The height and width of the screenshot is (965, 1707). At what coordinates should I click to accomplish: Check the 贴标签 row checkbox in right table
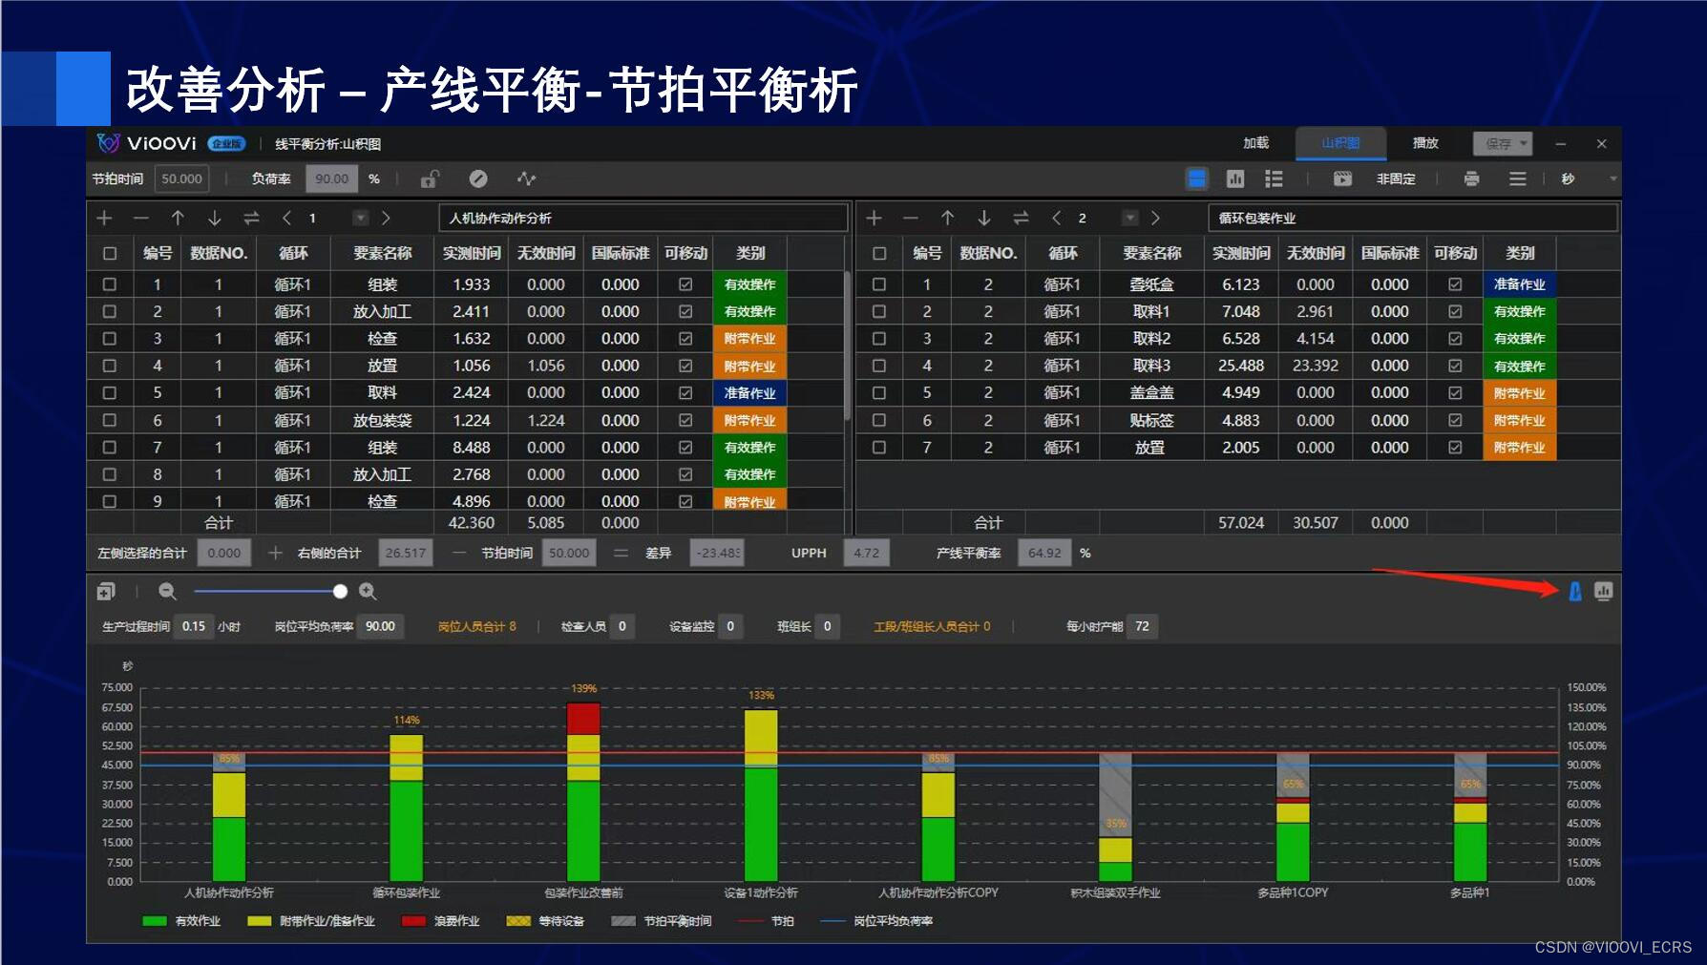click(x=879, y=420)
